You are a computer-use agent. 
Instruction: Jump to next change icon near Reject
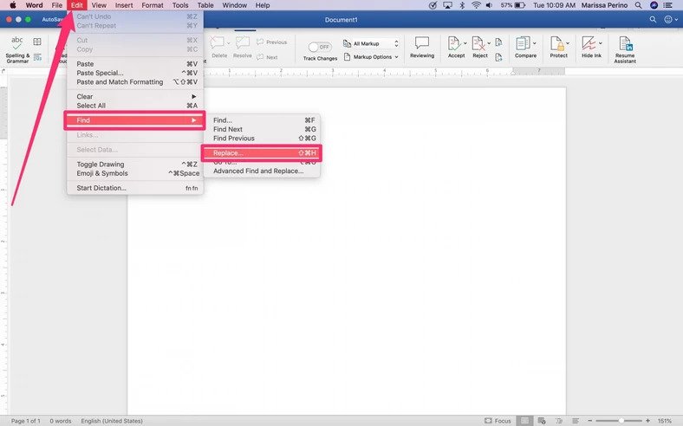498,57
